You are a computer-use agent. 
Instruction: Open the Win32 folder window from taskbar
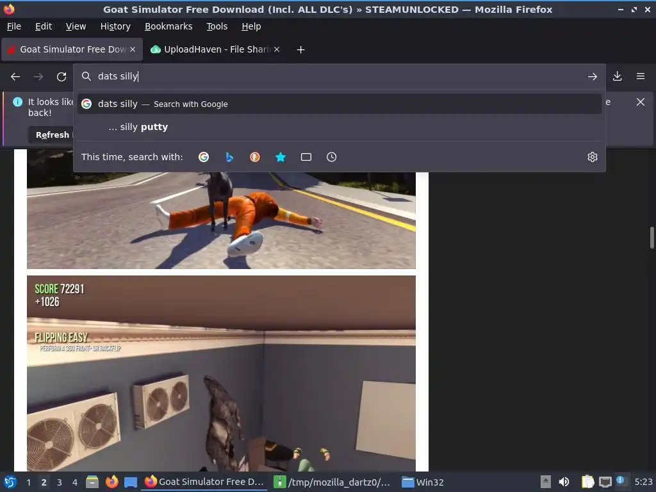coord(423,482)
